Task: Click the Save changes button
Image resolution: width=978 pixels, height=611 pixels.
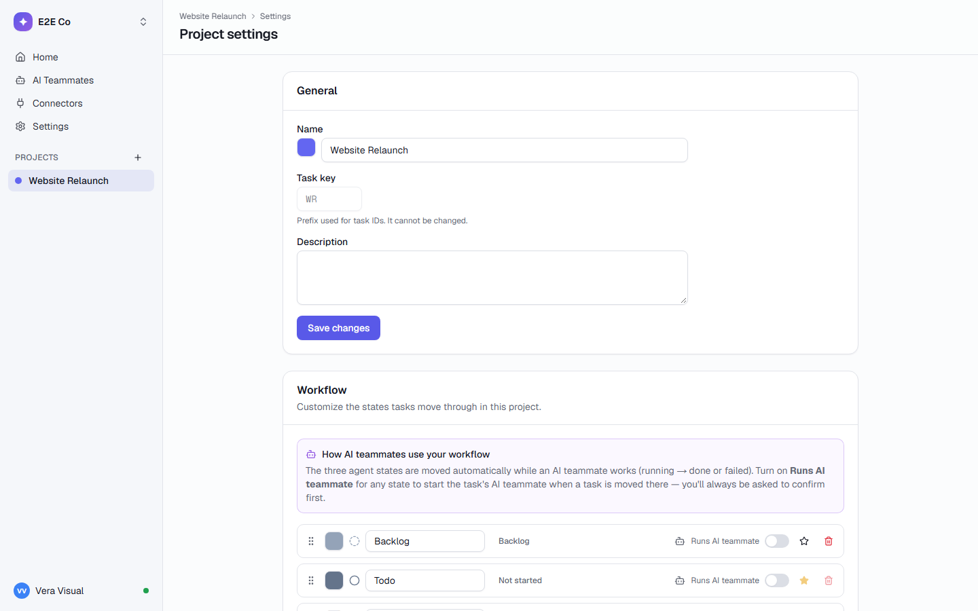Action: [338, 328]
